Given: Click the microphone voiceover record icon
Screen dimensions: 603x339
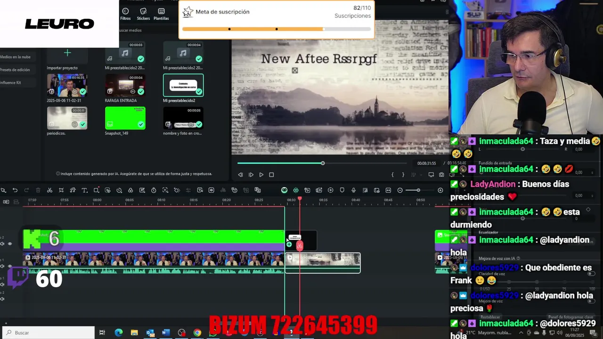Looking at the screenshot, I should (353, 190).
